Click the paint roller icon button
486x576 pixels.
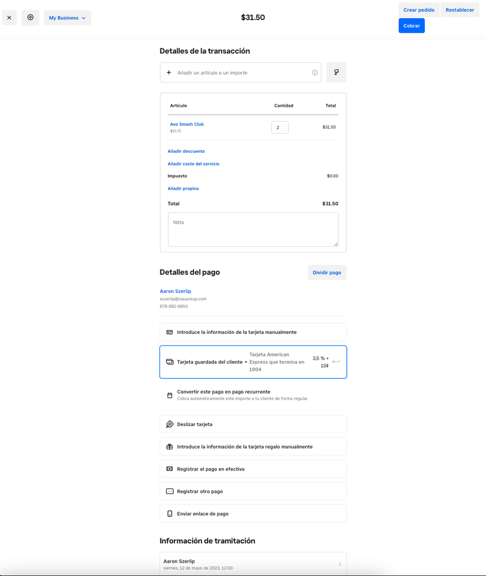click(x=336, y=73)
